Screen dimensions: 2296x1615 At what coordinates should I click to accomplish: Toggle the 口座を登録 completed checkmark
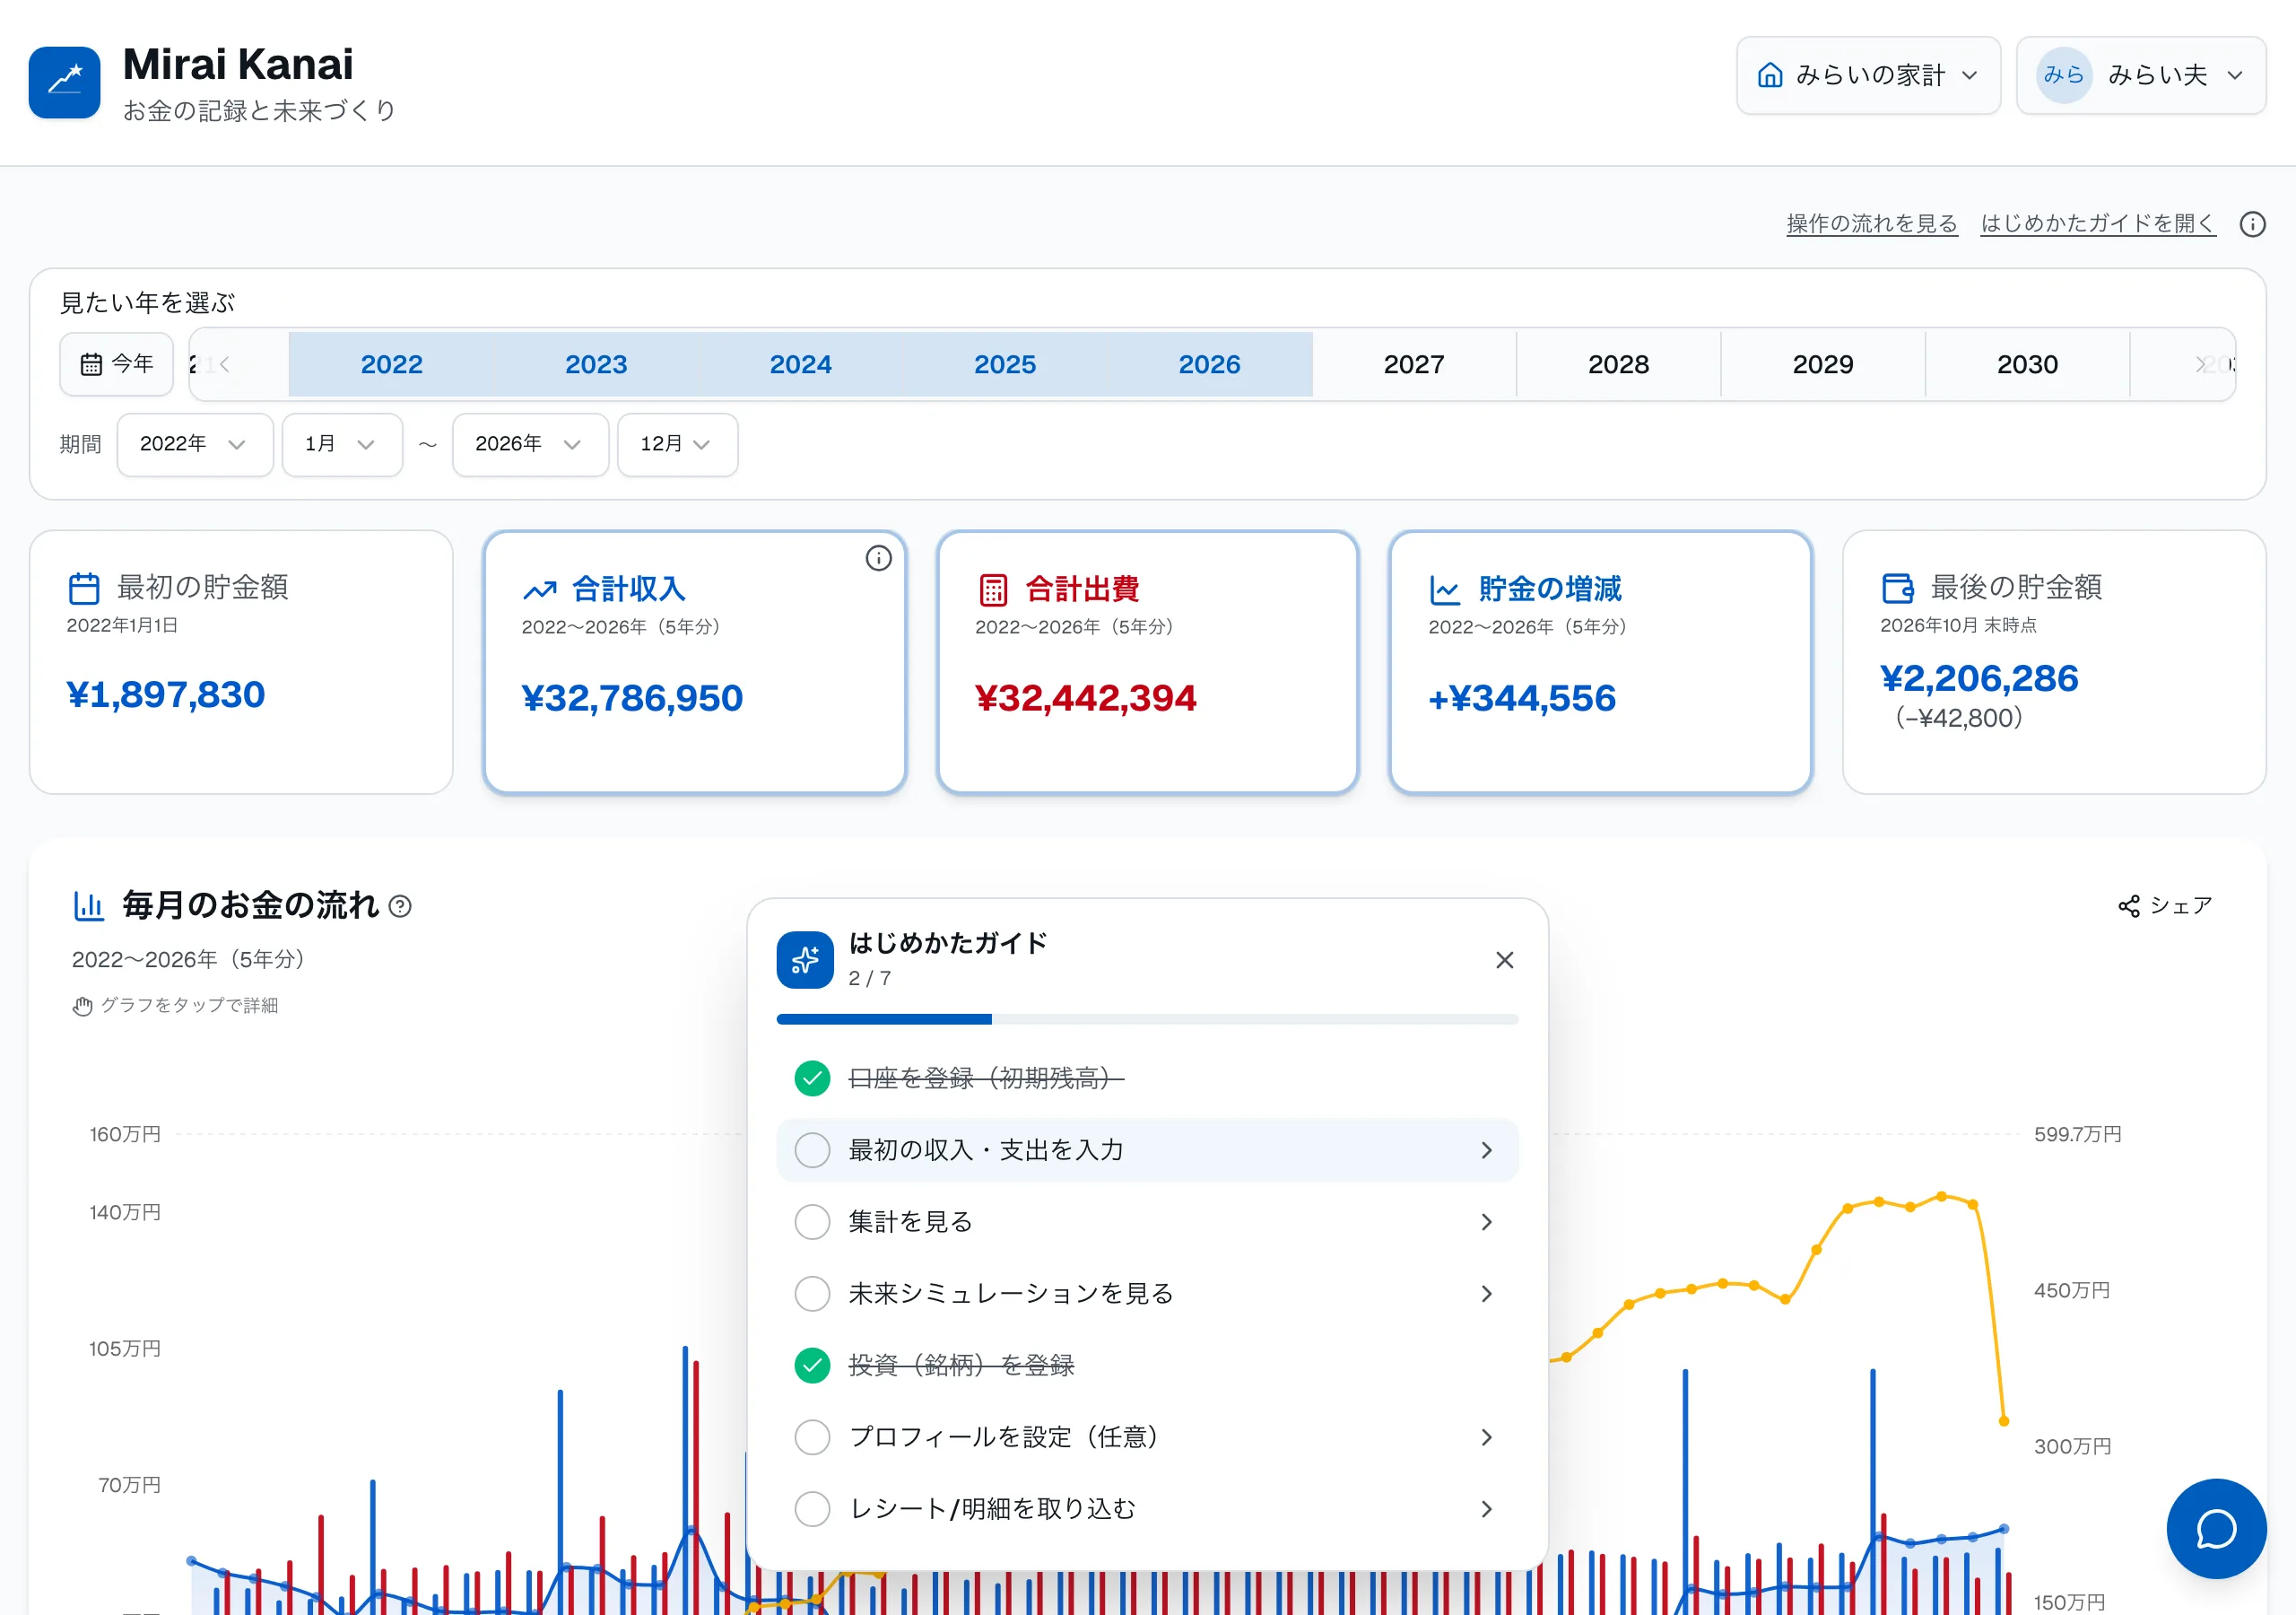(x=812, y=1078)
